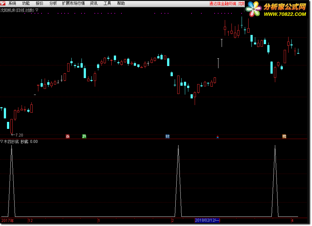Screen dimensions: 312x226
Task: Click the small red-blue arrow marker icon
Action: pyautogui.click(x=218, y=137)
